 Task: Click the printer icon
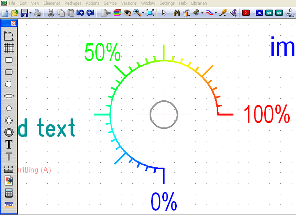coord(37,12)
